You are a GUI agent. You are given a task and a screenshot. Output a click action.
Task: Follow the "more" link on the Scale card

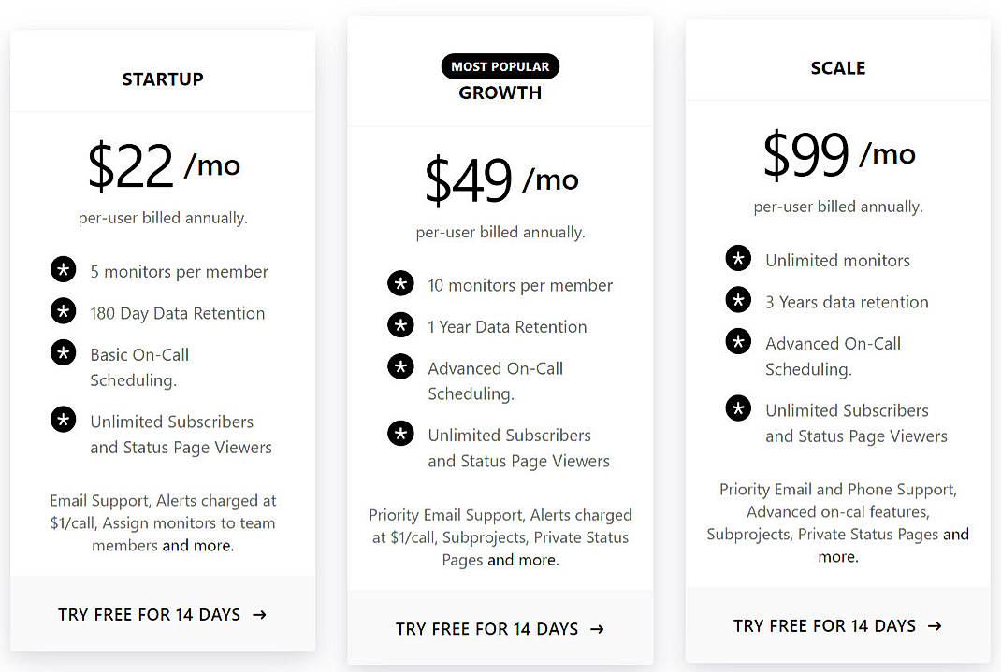838,556
